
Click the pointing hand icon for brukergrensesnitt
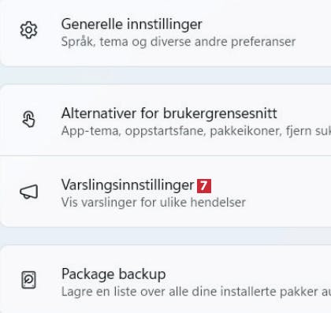tap(28, 119)
